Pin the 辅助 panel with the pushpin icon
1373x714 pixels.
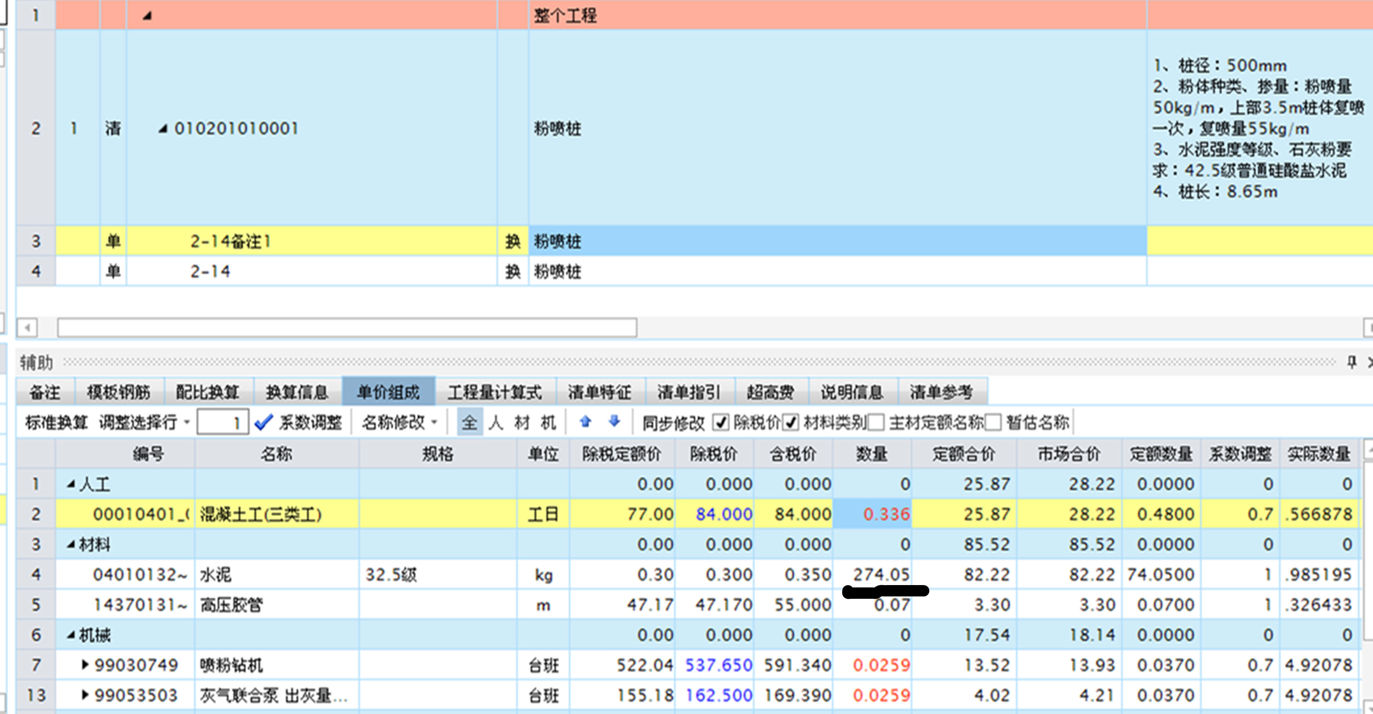pyautogui.click(x=1351, y=362)
